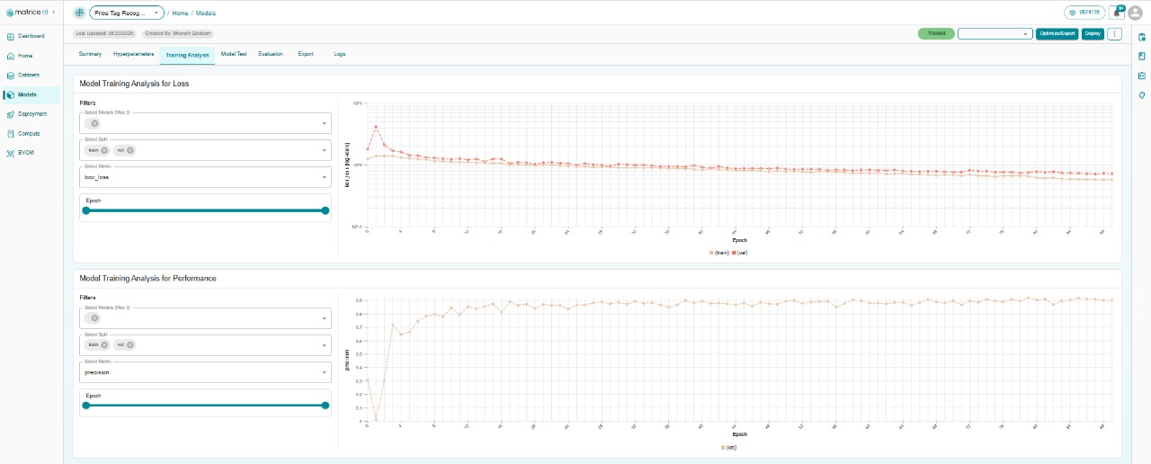1151x464 pixels.
Task: Click the globe project icon in the header
Action: pyautogui.click(x=79, y=13)
